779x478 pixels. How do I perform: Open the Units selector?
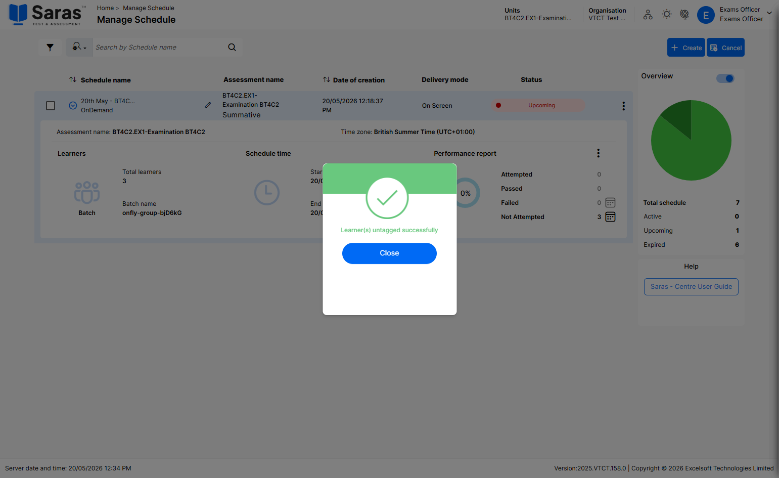coord(538,14)
